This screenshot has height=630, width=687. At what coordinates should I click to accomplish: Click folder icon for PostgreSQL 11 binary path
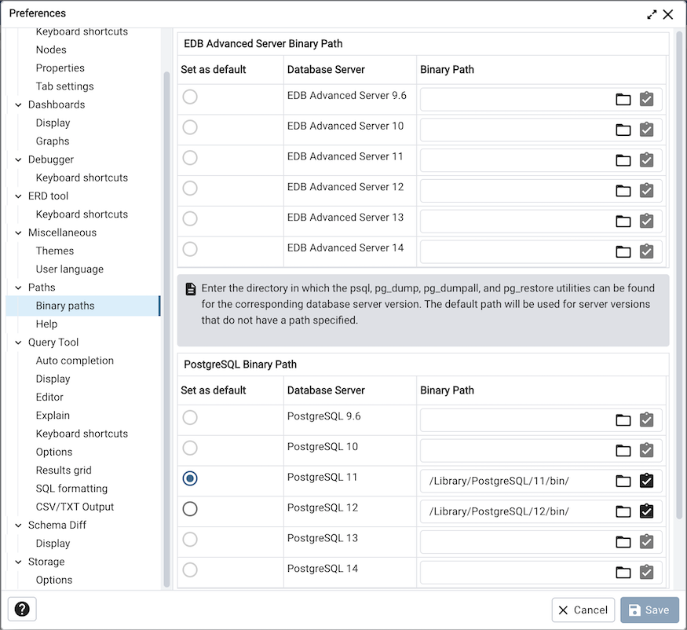(x=623, y=481)
